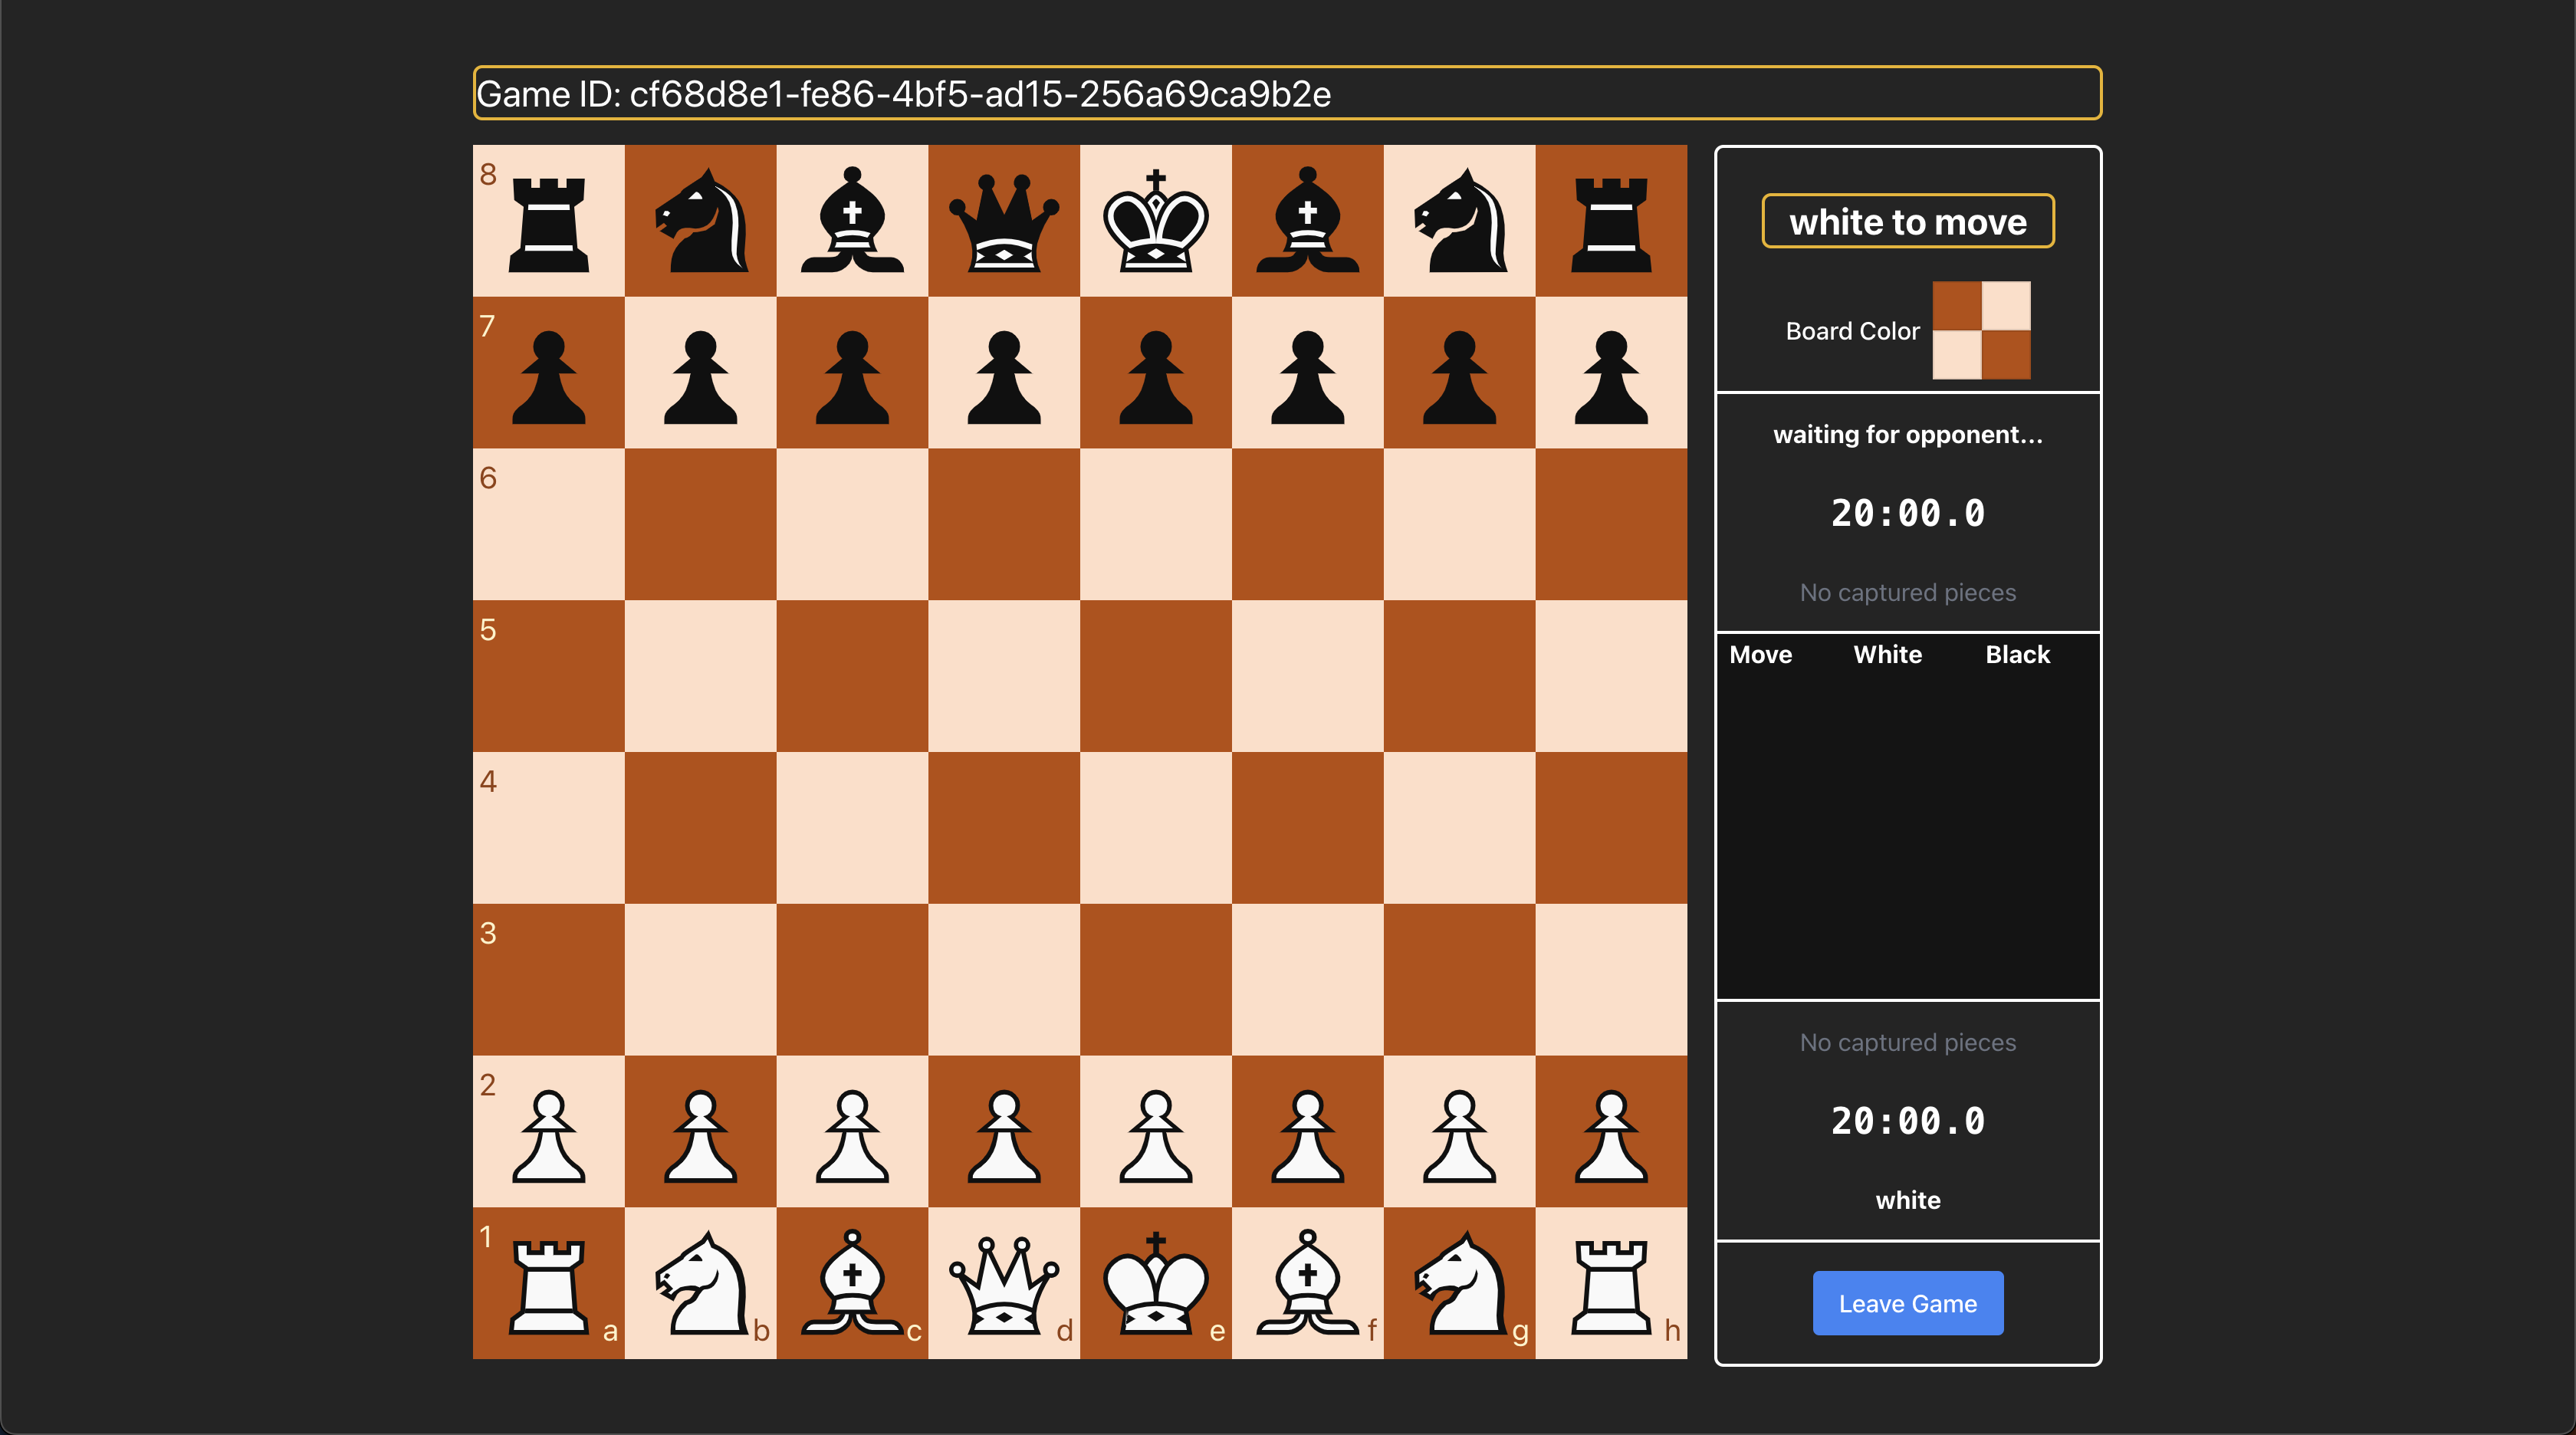The image size is (2576, 1435).
Task: Select the white queen on d1
Action: pyautogui.click(x=1006, y=1285)
